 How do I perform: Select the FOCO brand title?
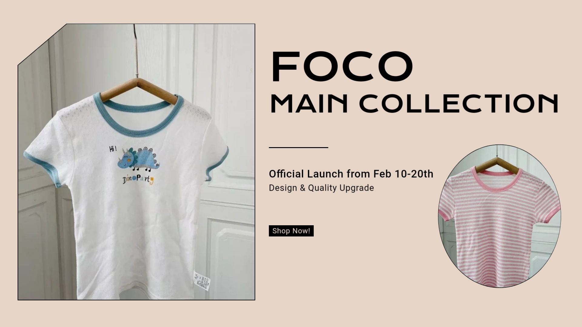pos(342,67)
